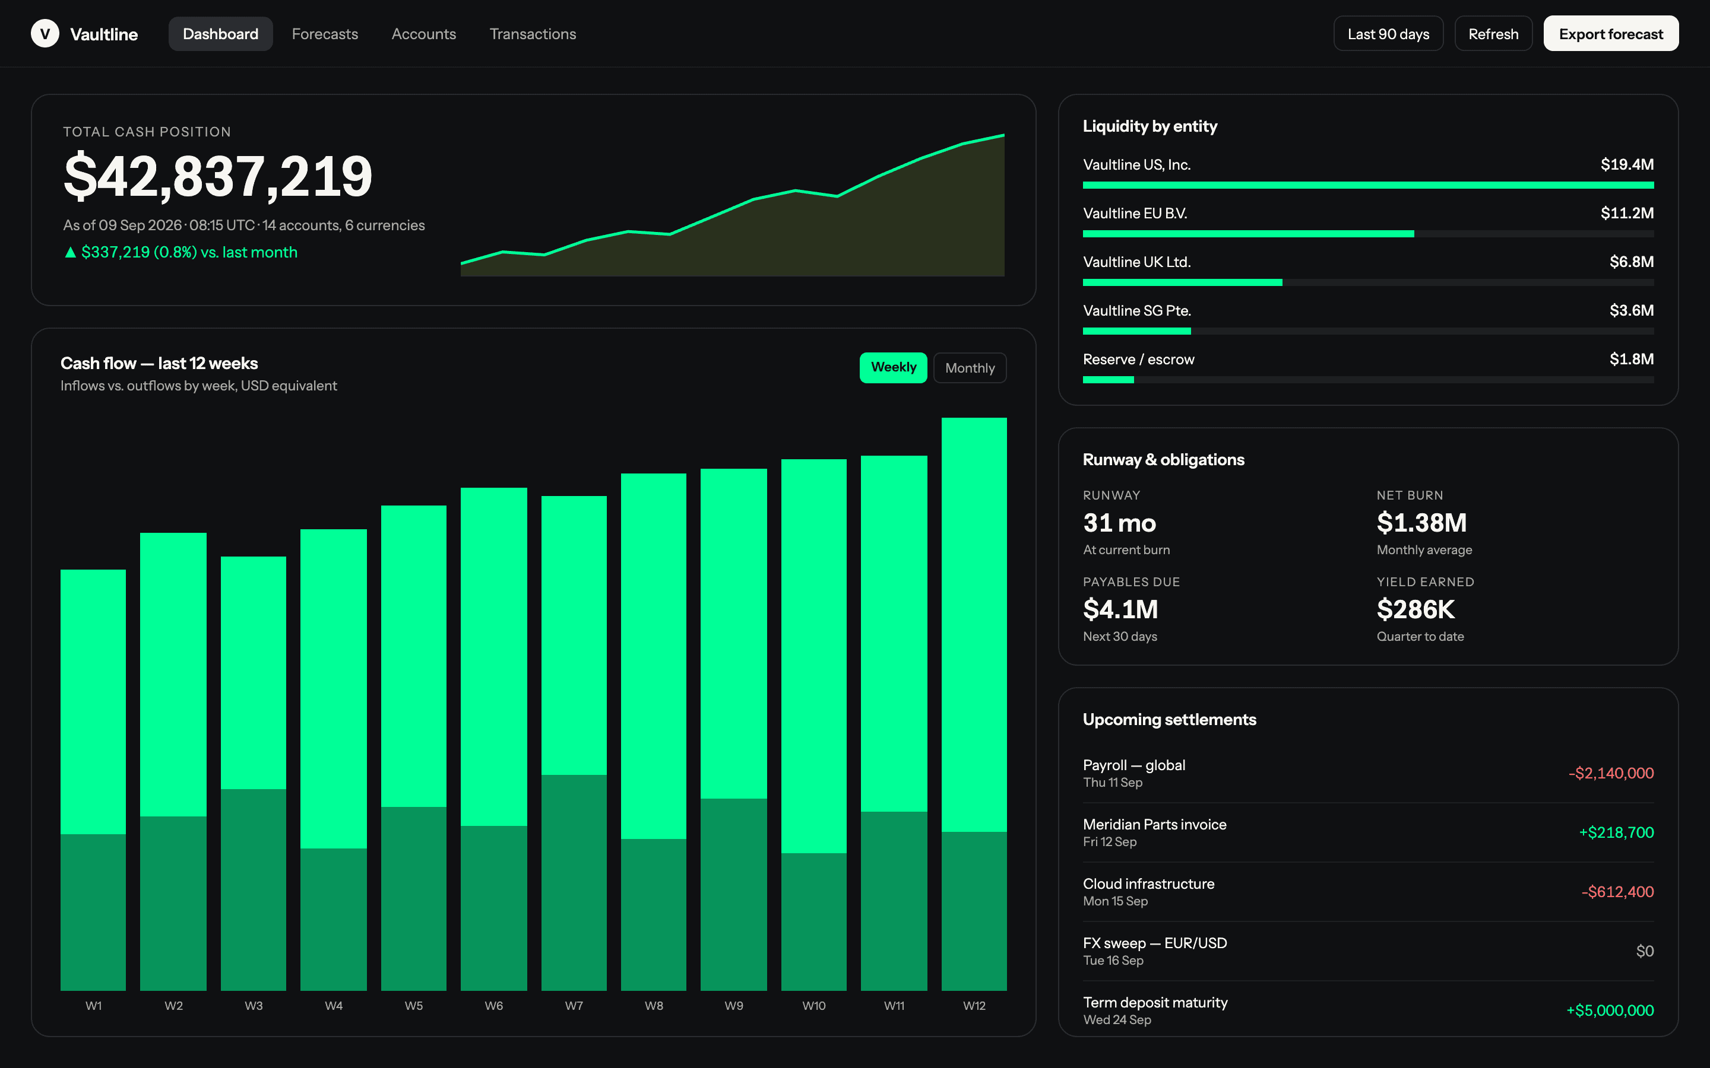
Task: Select the W12 cash flow bar
Action: [x=974, y=704]
